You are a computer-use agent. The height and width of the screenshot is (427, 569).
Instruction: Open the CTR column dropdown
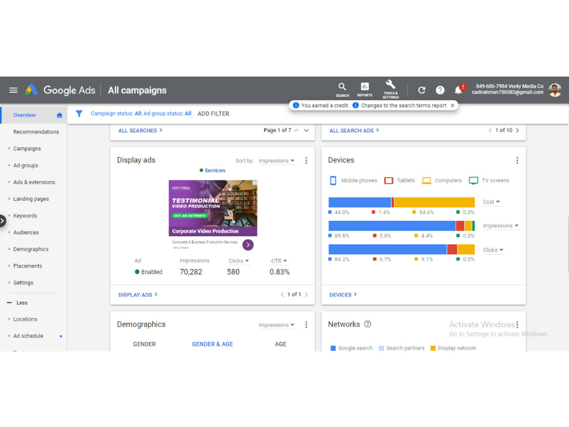[x=279, y=261]
